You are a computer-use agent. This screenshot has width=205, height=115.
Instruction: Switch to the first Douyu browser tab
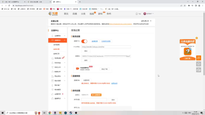tap(13, 2)
